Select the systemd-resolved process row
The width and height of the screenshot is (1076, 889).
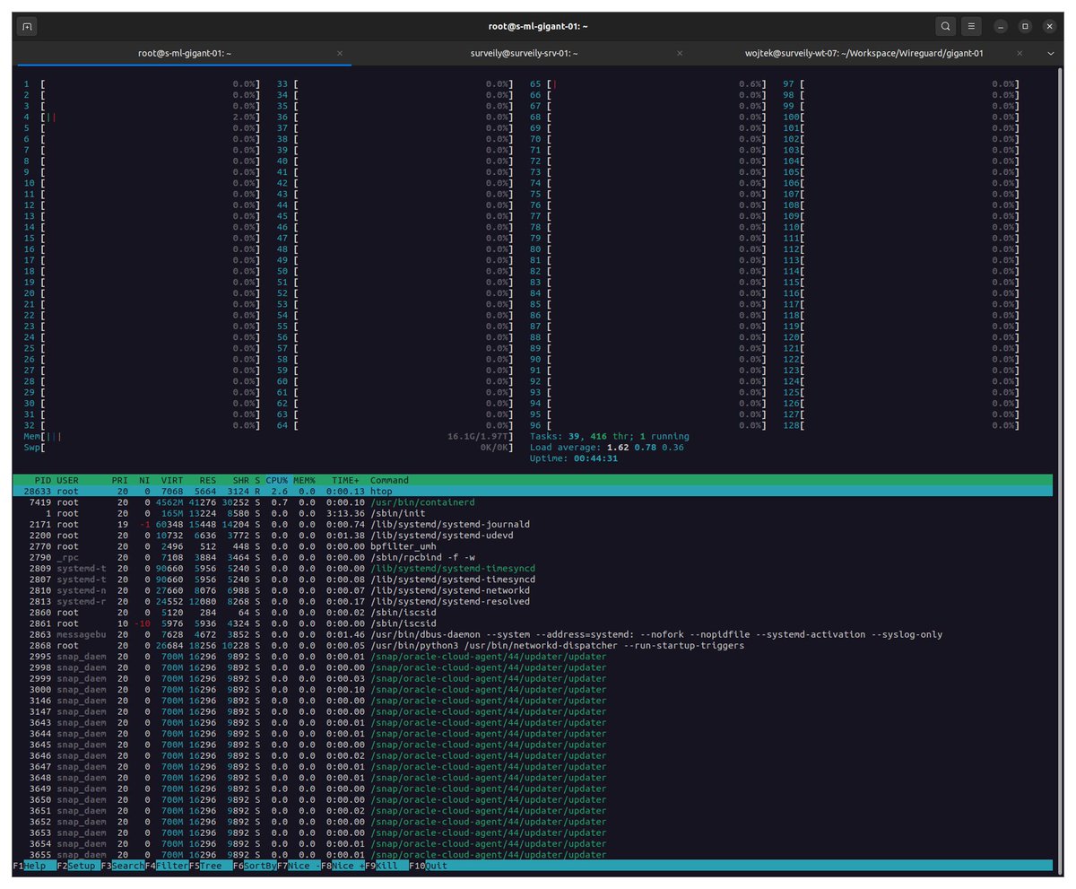click(533, 602)
